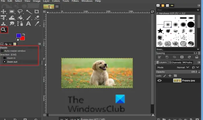Open the brush filter dropdown arrow

point(198,10)
